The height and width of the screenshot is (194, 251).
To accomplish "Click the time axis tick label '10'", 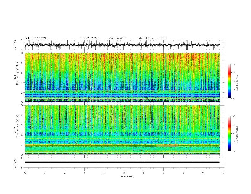I will [x=223, y=173].
